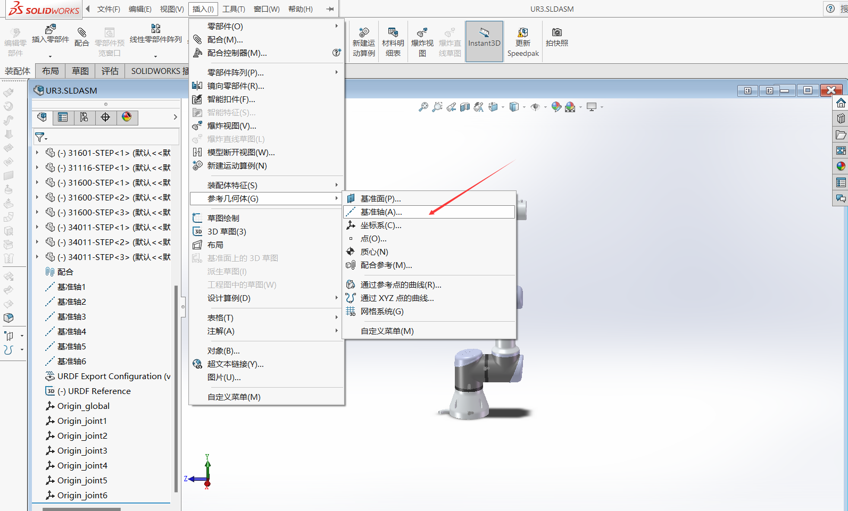Select Plane (基准面) menu entry
Image resolution: width=848 pixels, height=511 pixels.
(x=429, y=198)
